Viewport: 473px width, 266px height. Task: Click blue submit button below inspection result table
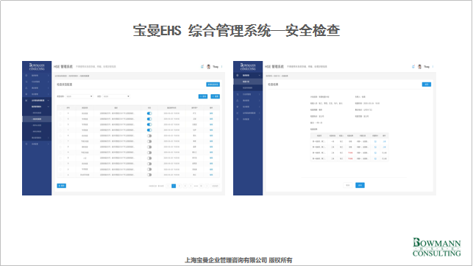tap(360, 185)
